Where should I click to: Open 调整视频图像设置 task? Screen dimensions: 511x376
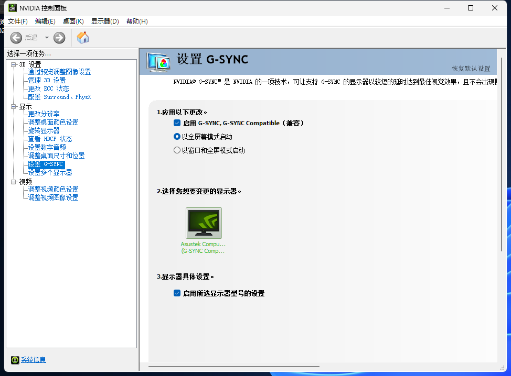53,198
